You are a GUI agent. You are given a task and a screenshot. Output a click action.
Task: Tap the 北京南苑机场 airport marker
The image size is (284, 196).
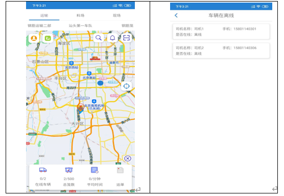tap(94, 101)
